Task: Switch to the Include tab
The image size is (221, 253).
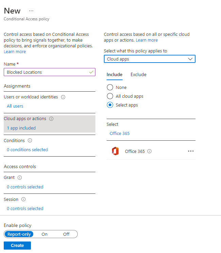Action: [x=114, y=75]
